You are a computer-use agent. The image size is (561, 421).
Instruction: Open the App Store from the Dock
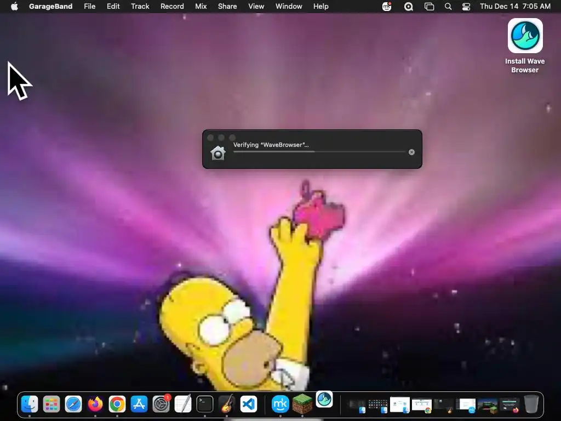coord(139,404)
